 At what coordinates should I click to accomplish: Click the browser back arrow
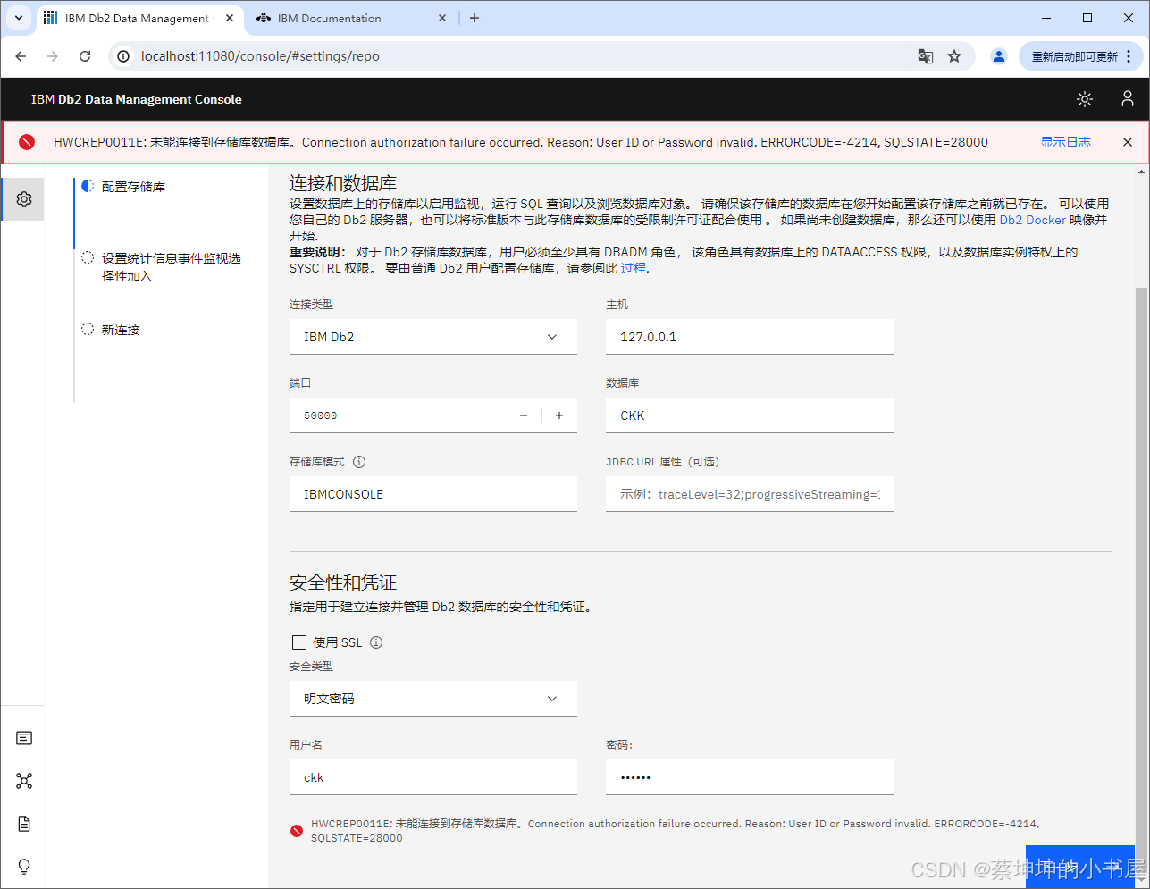[x=21, y=56]
